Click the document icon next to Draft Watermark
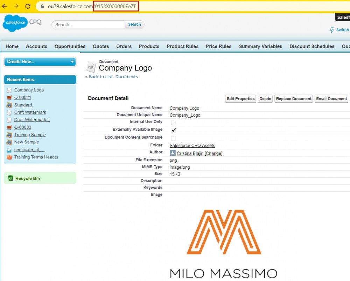This screenshot has width=350, height=281. 9,112
